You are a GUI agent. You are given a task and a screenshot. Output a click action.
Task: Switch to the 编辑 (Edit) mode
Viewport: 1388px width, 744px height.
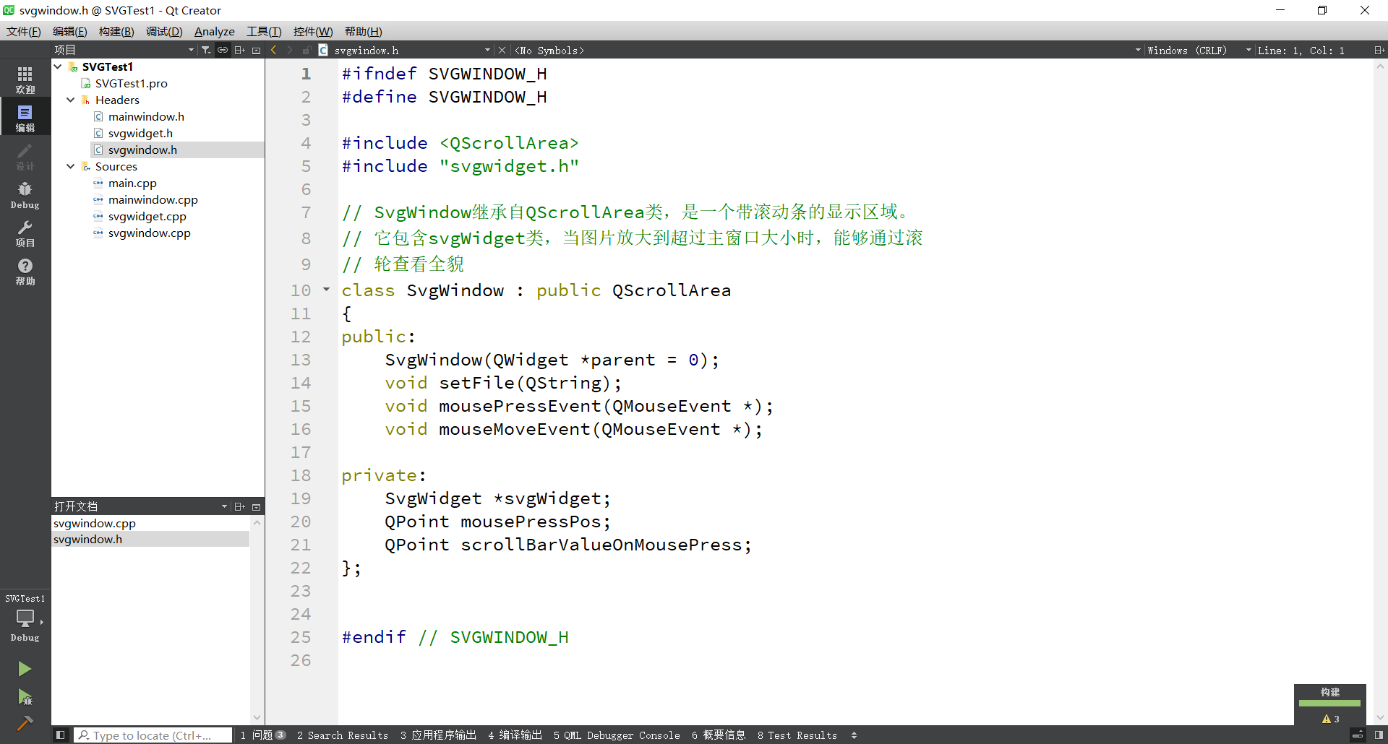(25, 118)
